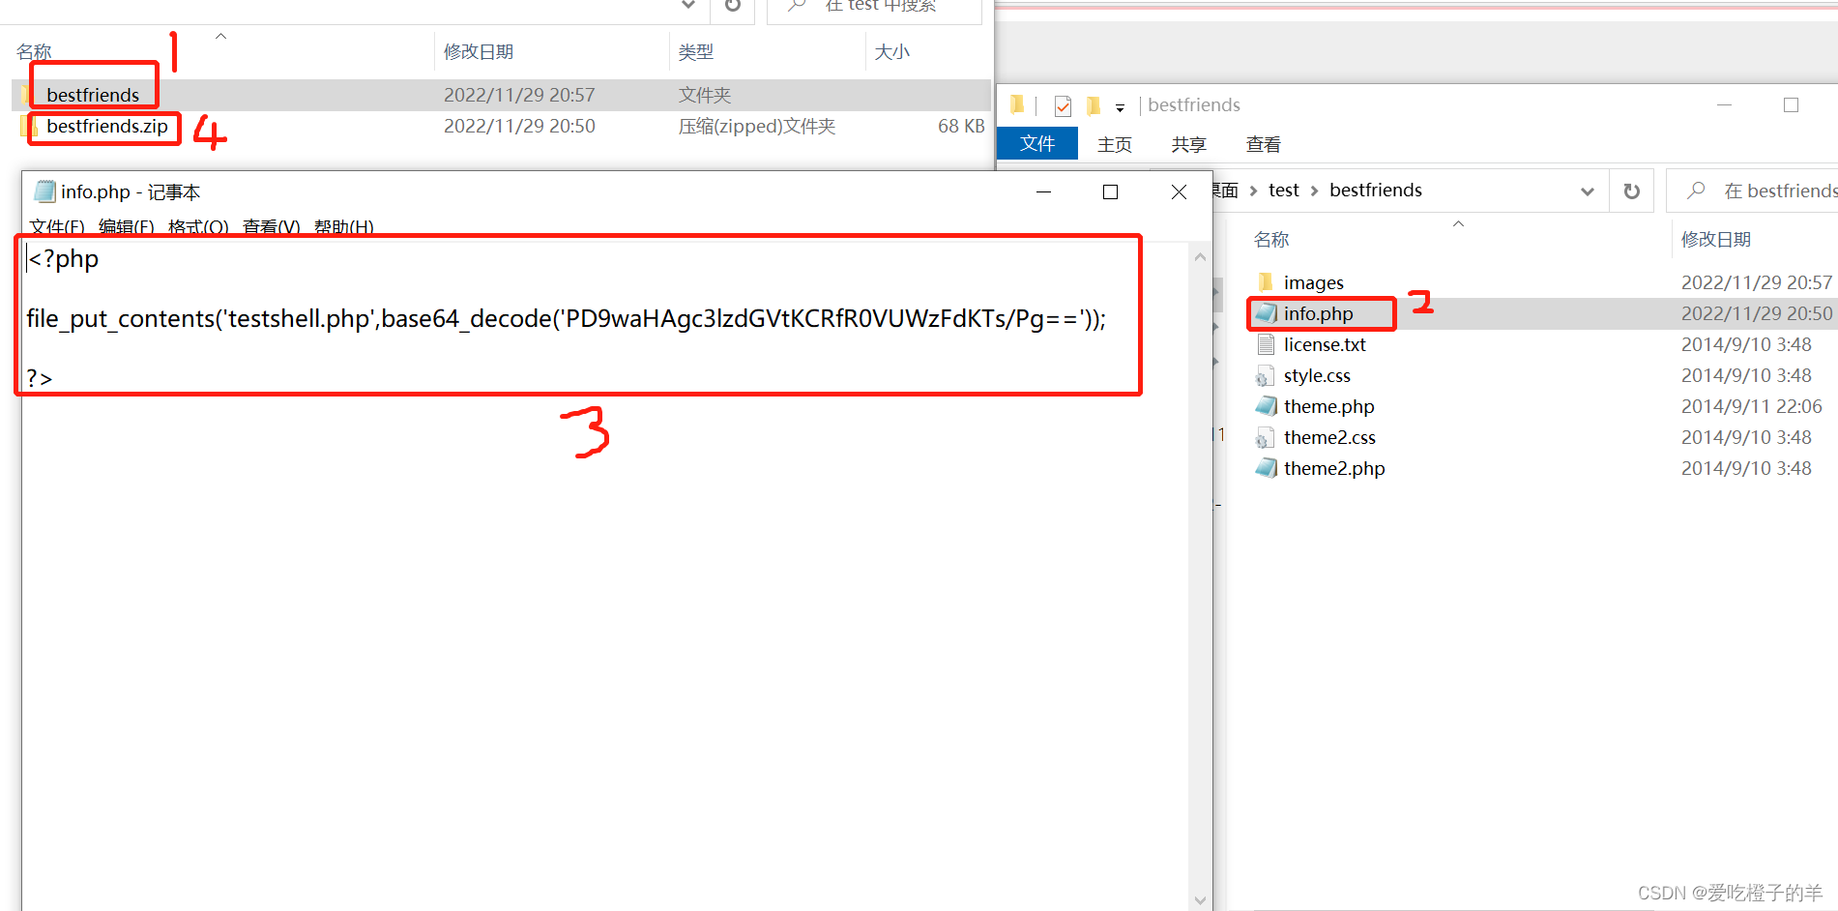Click new folder icon in bestfriends quick access toolbar
Viewport: 1838px width, 911px height.
(1094, 105)
